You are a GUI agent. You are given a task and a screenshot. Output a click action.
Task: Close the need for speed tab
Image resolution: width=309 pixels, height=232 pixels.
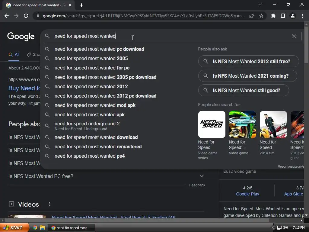(x=70, y=5)
